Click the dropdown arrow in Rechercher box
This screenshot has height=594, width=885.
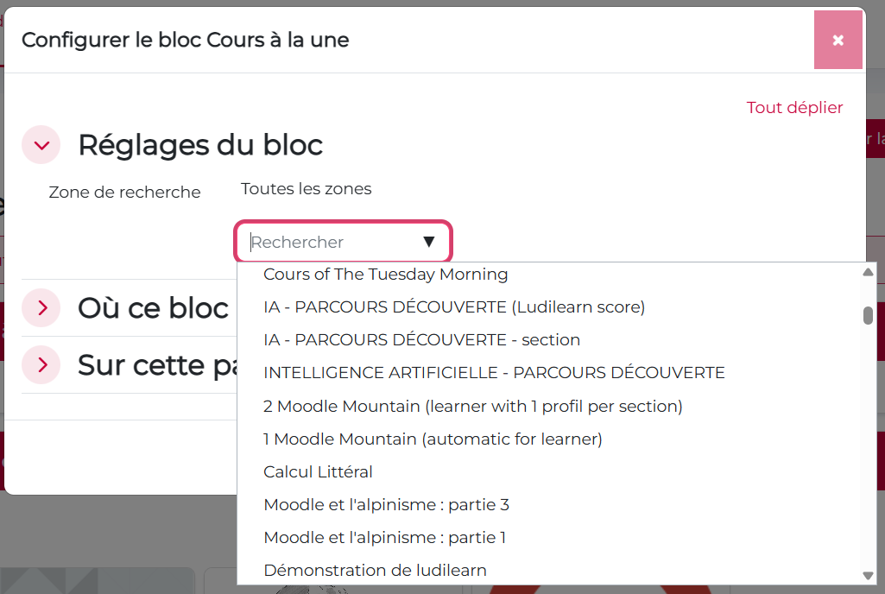pyautogui.click(x=429, y=243)
